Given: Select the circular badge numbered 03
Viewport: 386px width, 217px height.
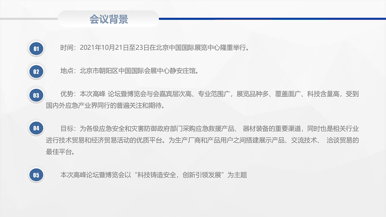Looking at the screenshot, I should pos(36,95).
